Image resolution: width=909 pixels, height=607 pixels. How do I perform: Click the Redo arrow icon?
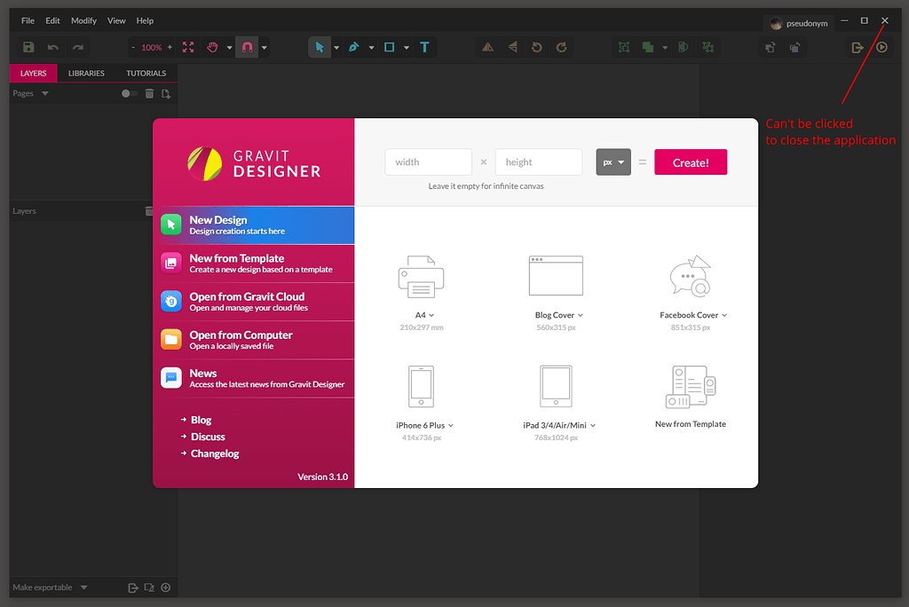click(78, 47)
